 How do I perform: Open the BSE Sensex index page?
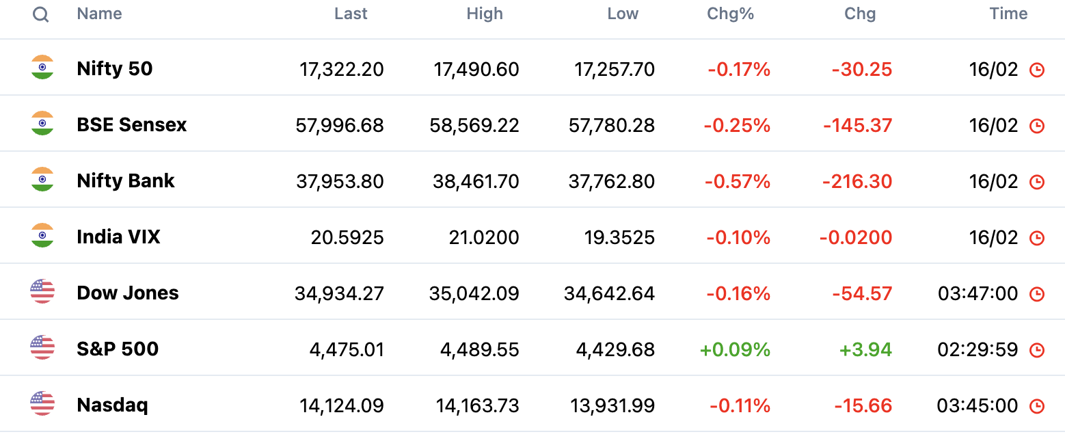(132, 124)
